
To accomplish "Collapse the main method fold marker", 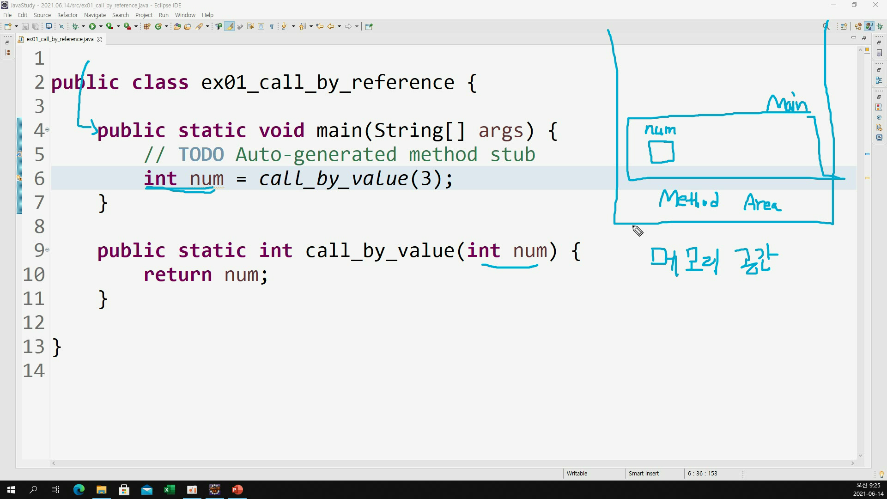I will 48,130.
